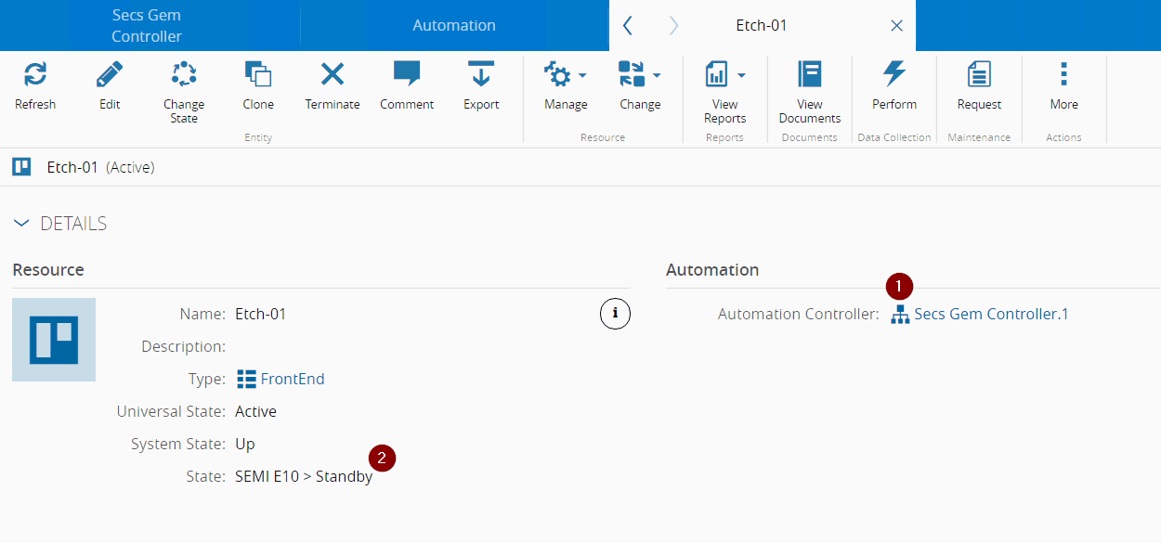
Task: Open View Documents
Action: 810,75
